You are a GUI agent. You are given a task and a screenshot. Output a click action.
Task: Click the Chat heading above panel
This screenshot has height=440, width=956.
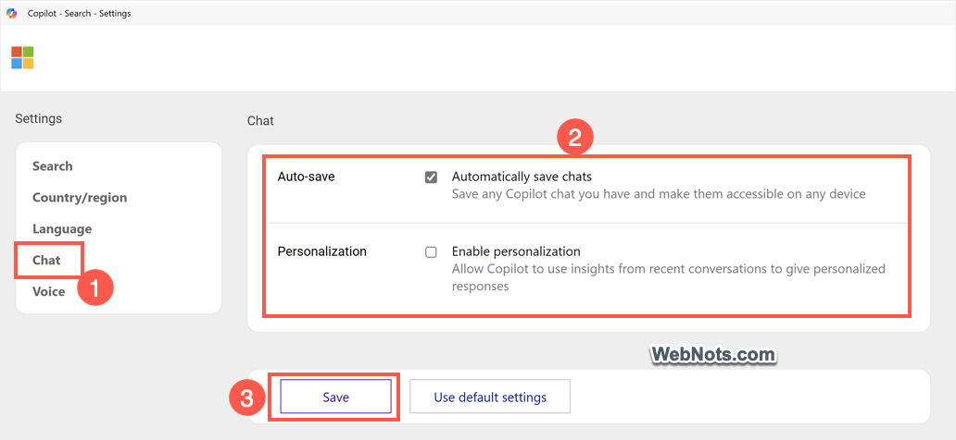260,121
